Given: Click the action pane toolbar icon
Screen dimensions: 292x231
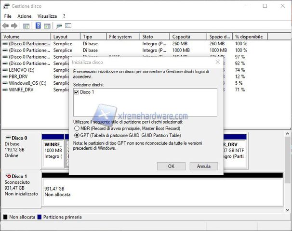Looking at the screenshot, I should coord(47,26).
